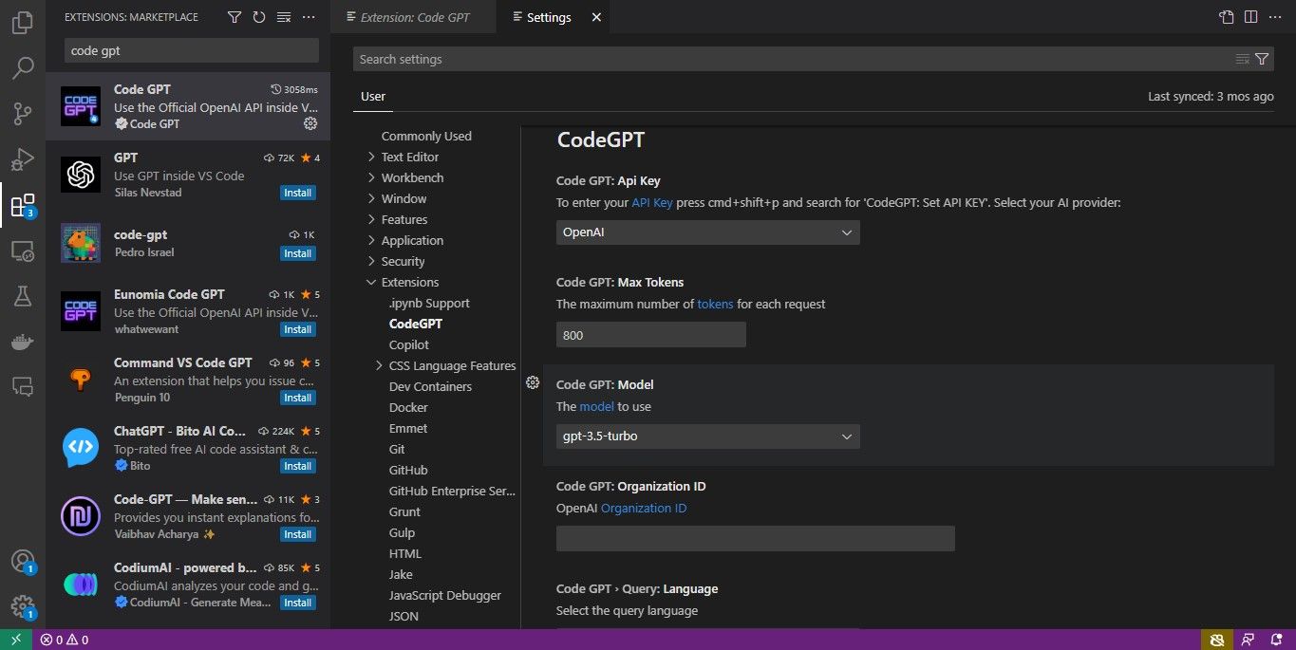
Task: Open the Code GPT provider dropdown showing OpenAI
Action: pos(706,232)
